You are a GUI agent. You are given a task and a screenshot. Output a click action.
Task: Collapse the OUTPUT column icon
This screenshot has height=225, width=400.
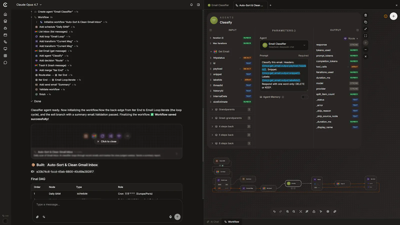357,30
